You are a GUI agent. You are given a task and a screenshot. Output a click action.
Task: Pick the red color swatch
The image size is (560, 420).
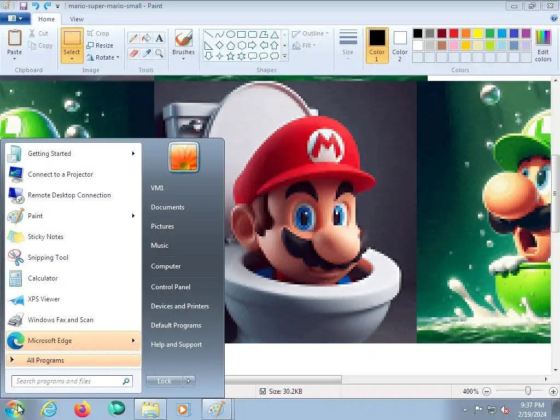454,33
